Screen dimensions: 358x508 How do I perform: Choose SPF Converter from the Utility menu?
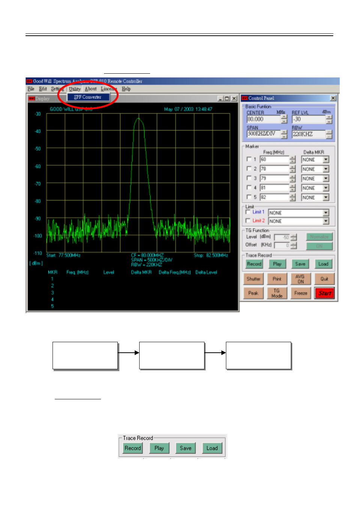coord(88,97)
